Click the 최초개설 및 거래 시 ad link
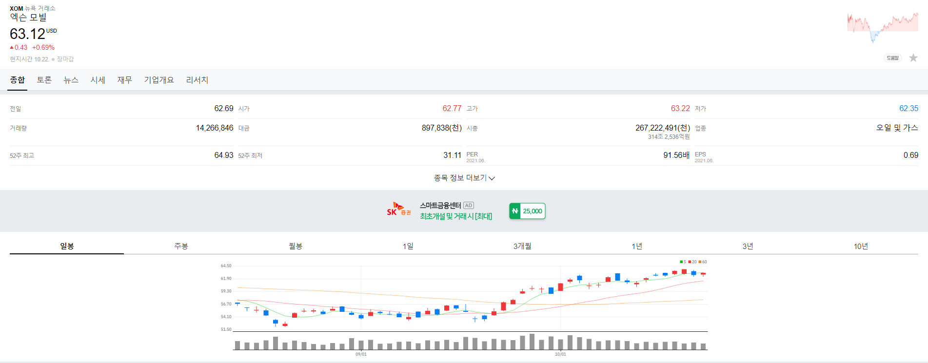This screenshot has width=928, height=363. pos(456,216)
